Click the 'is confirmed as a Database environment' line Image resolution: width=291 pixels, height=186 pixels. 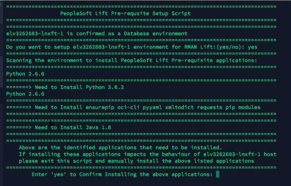97,33
